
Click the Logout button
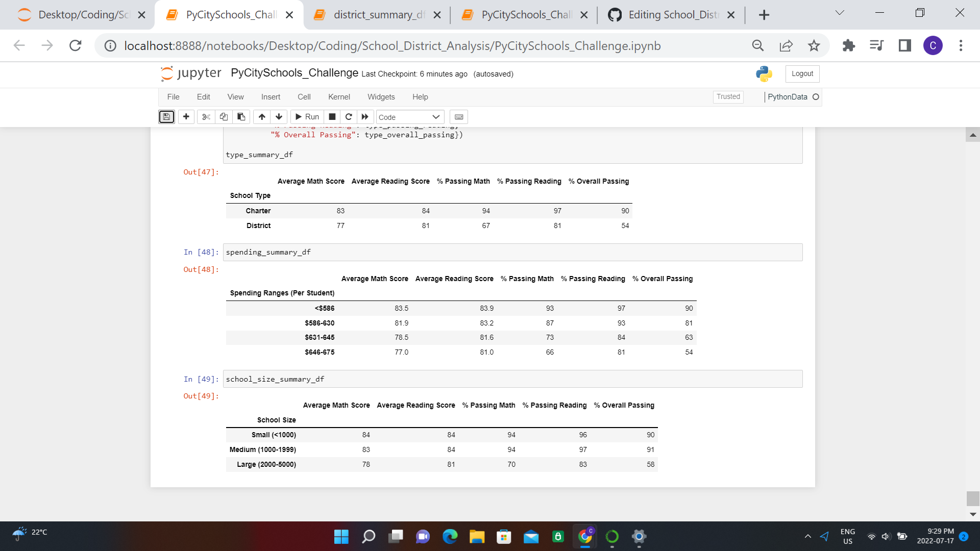[802, 73]
